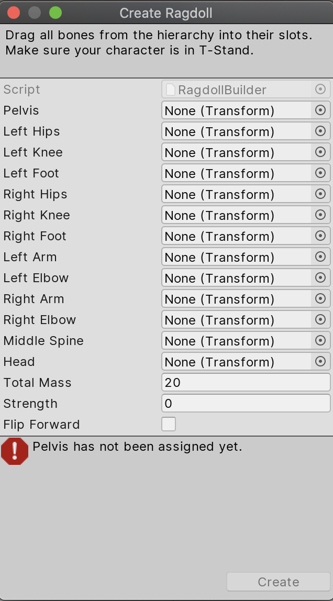Click the Right Arm transform field

tap(236, 299)
